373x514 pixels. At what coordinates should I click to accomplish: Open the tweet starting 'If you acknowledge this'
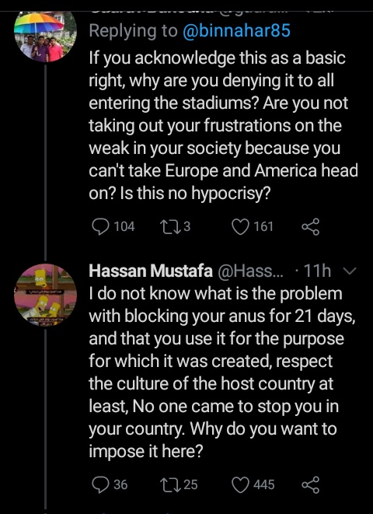223,126
